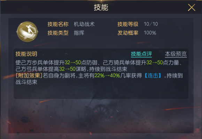Click the 技能名称 label
This screenshot has width=202, height=139.
(x=58, y=24)
